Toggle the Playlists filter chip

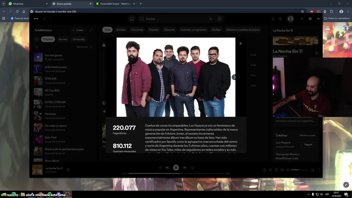pos(48,39)
